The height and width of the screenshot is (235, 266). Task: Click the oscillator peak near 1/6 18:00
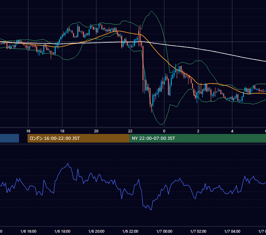68,163
